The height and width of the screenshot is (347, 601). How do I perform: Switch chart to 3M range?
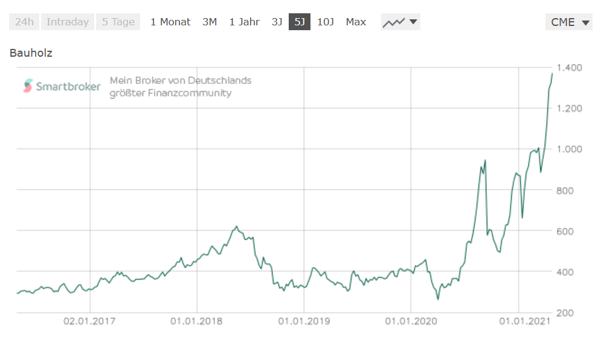pyautogui.click(x=210, y=22)
